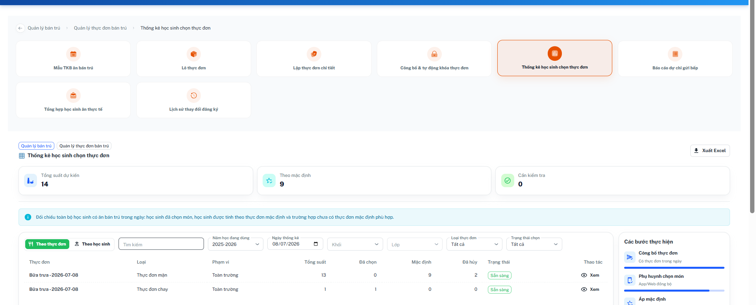Click the Phụ huynh chọn món progress bar
Viewport: 756px width, 305px height.
click(x=674, y=291)
